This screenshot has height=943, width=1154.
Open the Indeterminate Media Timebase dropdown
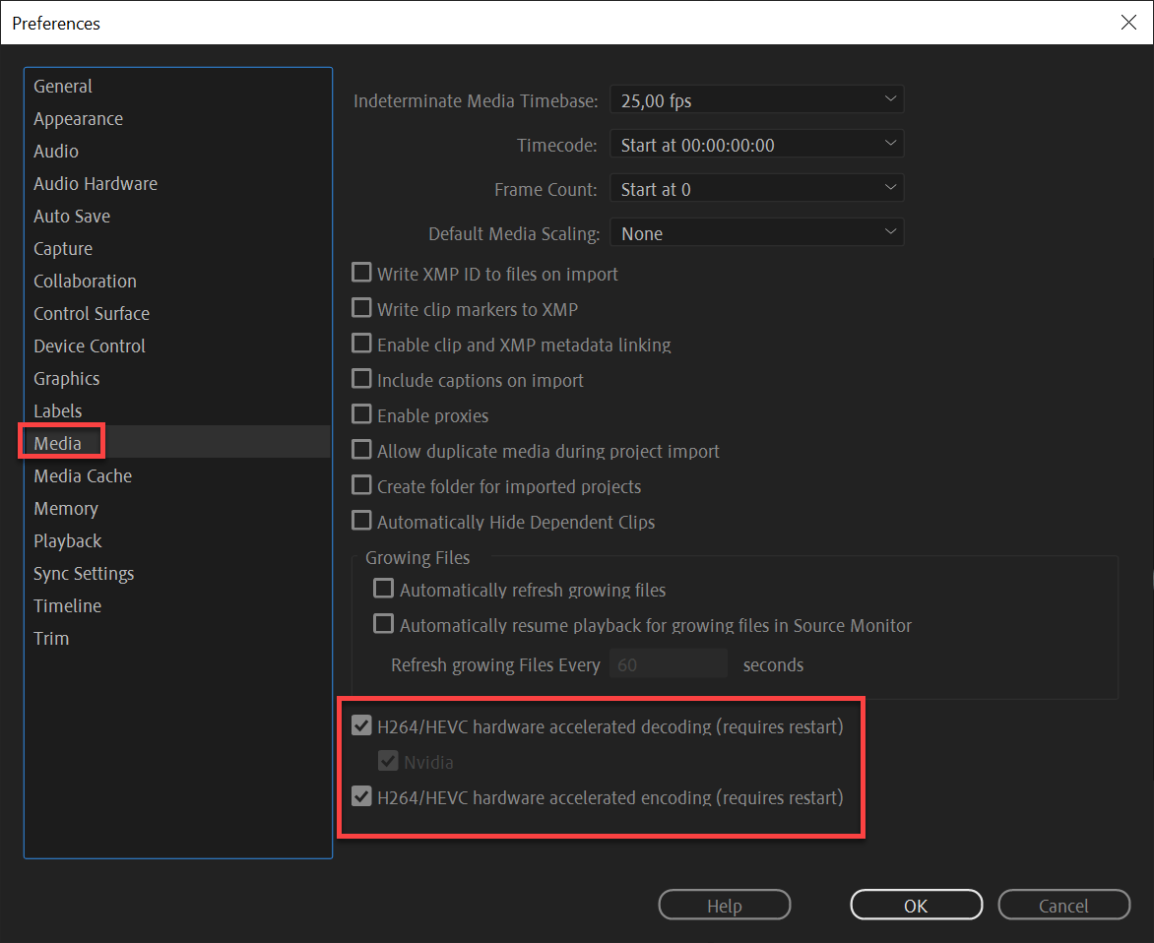pyautogui.click(x=755, y=98)
